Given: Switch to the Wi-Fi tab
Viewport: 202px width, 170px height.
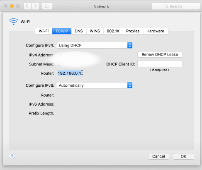Looking at the screenshot, I should pos(44,31).
